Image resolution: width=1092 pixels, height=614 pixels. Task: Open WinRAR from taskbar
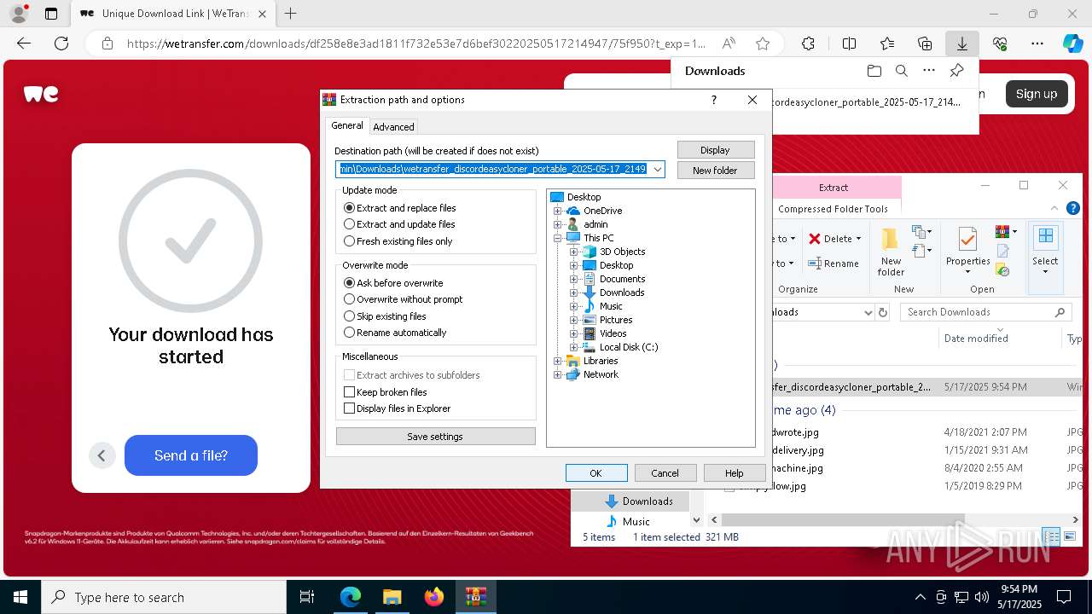pos(475,597)
